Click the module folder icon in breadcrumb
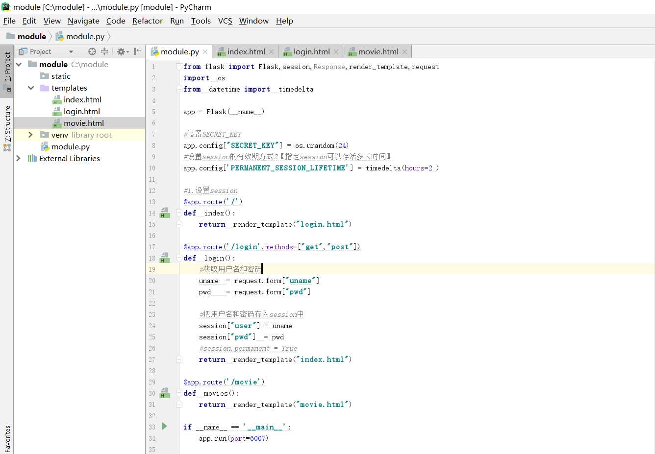This screenshot has width=655, height=454. coord(10,36)
